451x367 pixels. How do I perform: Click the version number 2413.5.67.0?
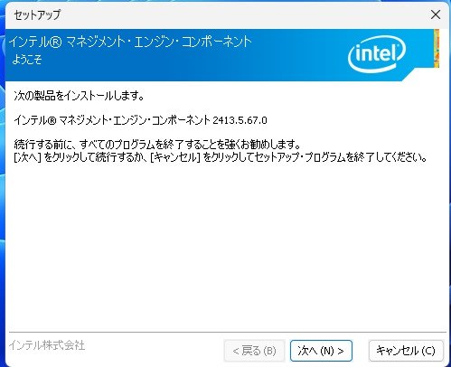(240, 120)
